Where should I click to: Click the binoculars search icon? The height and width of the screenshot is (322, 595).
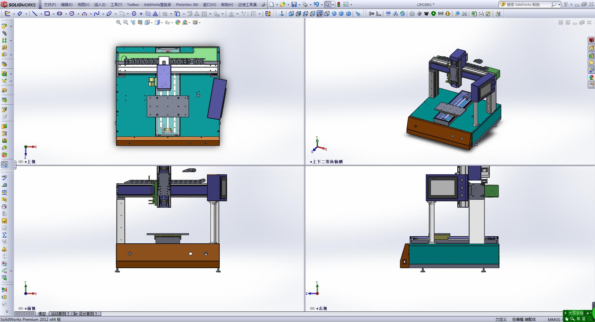coord(464,14)
